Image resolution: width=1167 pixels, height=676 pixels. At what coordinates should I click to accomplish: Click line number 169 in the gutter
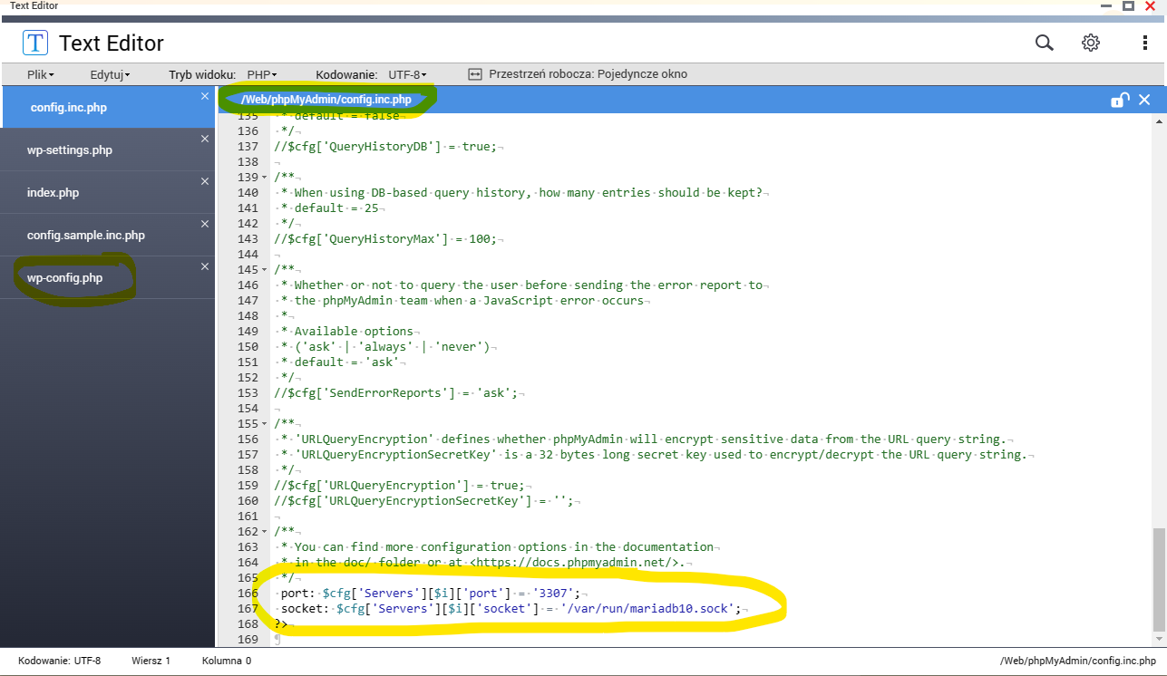[x=247, y=640]
